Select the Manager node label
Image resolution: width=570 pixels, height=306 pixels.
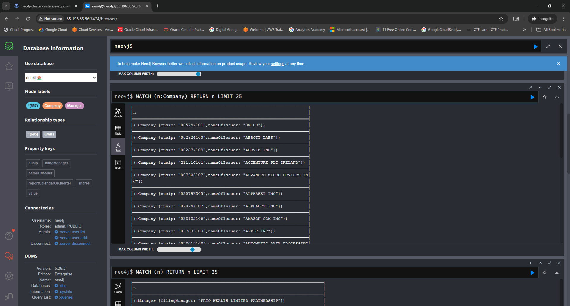tap(75, 106)
